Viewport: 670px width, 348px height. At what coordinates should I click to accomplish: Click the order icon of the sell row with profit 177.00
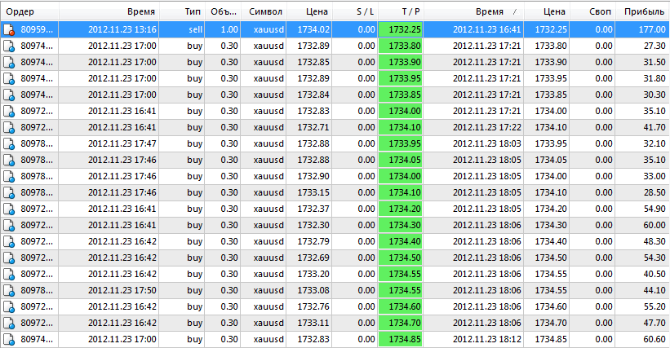pos(9,30)
